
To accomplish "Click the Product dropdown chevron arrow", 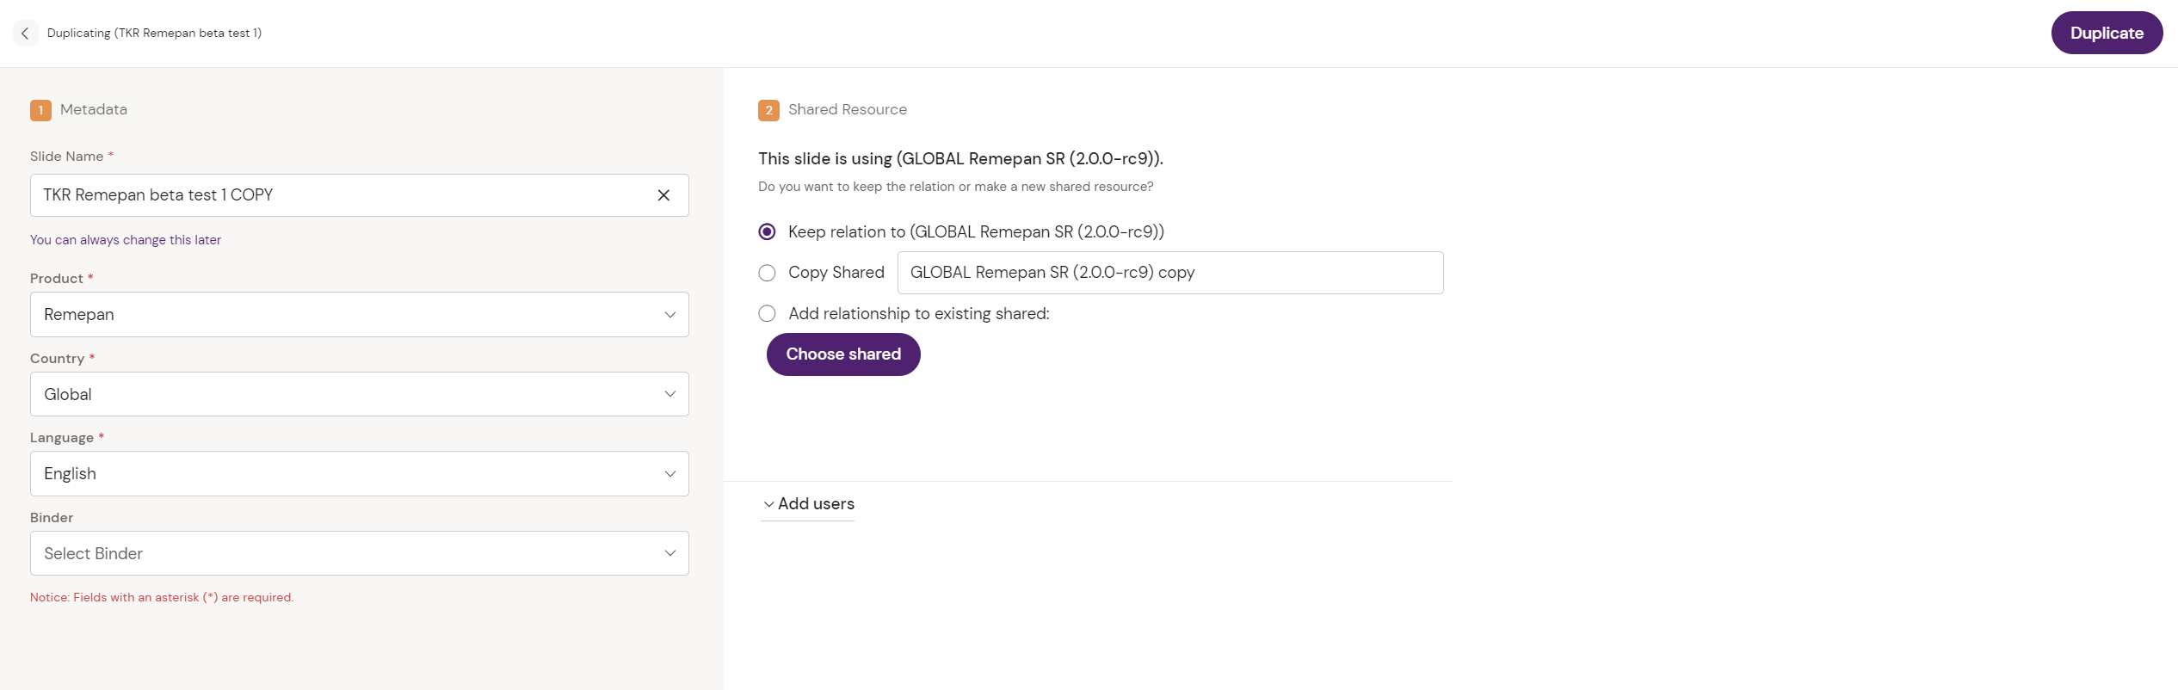I will click(x=669, y=315).
